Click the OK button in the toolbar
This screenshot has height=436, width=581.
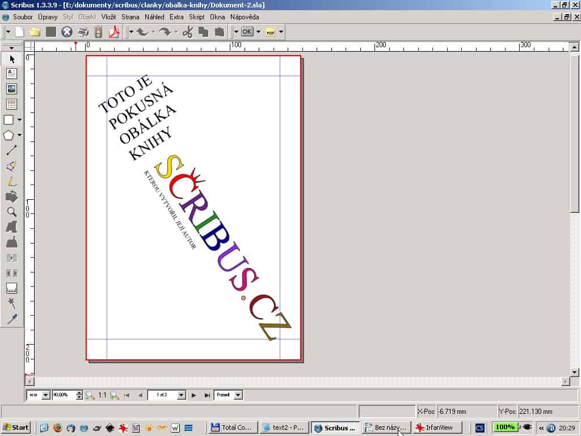click(247, 32)
